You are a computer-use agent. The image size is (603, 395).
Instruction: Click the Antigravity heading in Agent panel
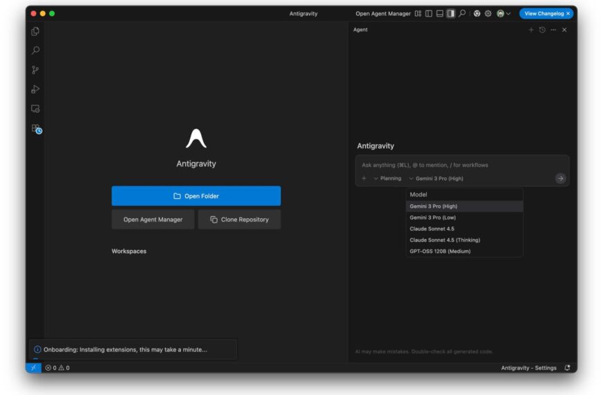(x=376, y=146)
